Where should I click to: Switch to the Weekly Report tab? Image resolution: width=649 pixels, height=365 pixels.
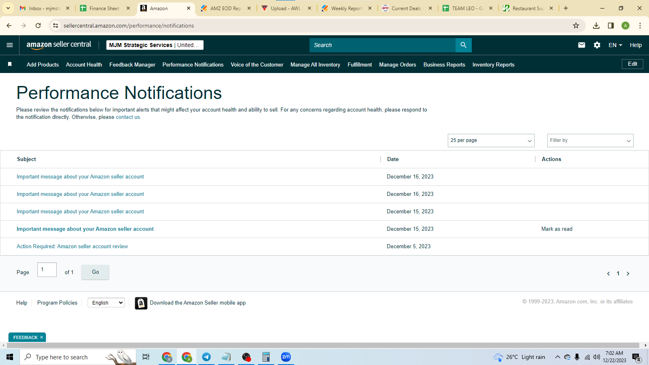coord(346,8)
